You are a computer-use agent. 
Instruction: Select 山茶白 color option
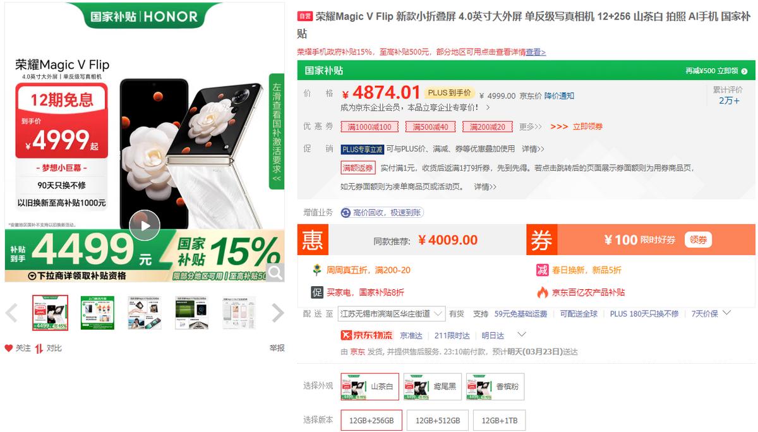coord(370,387)
